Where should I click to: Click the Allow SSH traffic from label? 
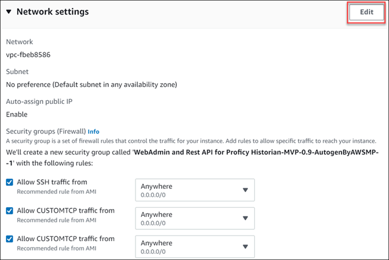coord(52,182)
